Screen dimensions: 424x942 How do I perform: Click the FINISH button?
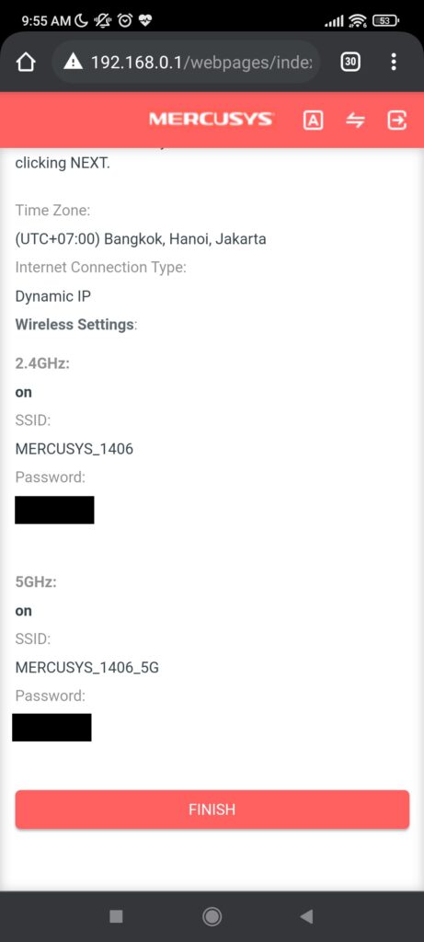click(x=212, y=810)
